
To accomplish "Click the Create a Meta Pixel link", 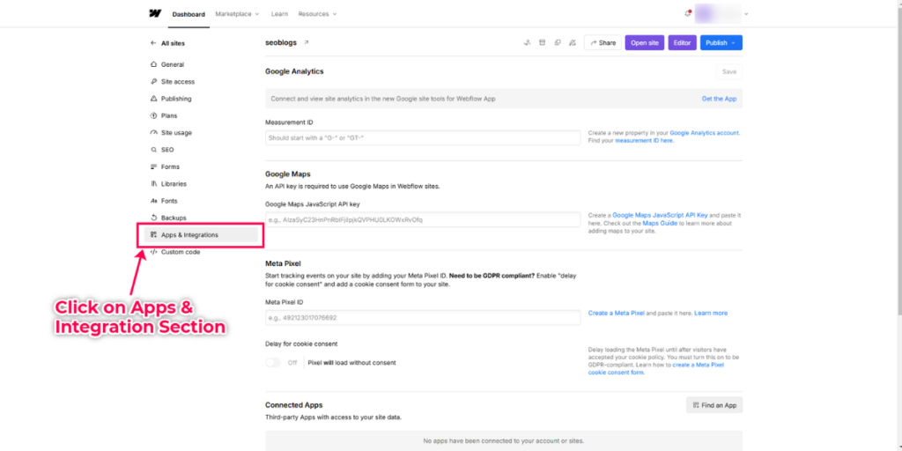I will tap(616, 313).
